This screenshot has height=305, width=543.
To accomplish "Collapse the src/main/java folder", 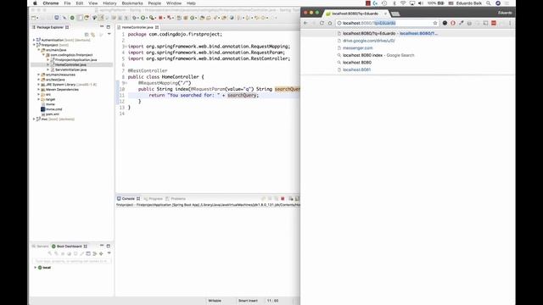I will tap(39, 50).
